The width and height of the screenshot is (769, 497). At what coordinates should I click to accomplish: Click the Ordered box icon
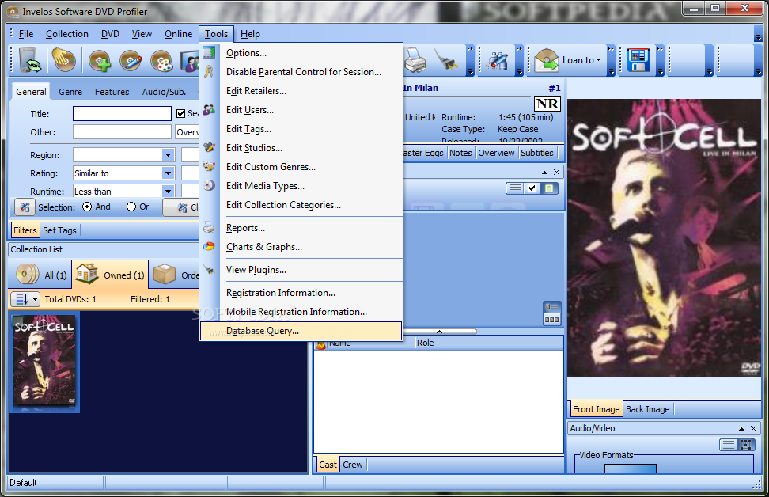(164, 275)
